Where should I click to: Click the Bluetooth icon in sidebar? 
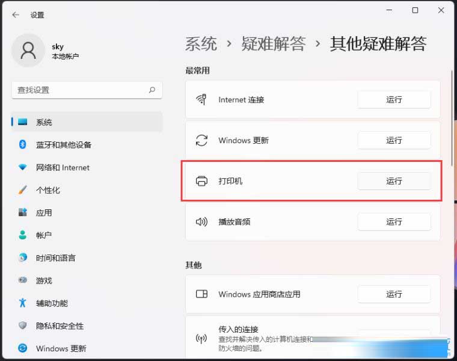point(23,144)
